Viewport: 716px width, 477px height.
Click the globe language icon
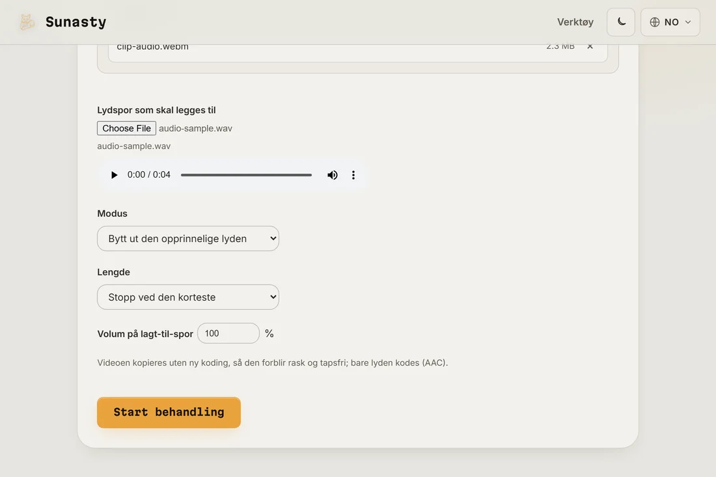(x=654, y=22)
